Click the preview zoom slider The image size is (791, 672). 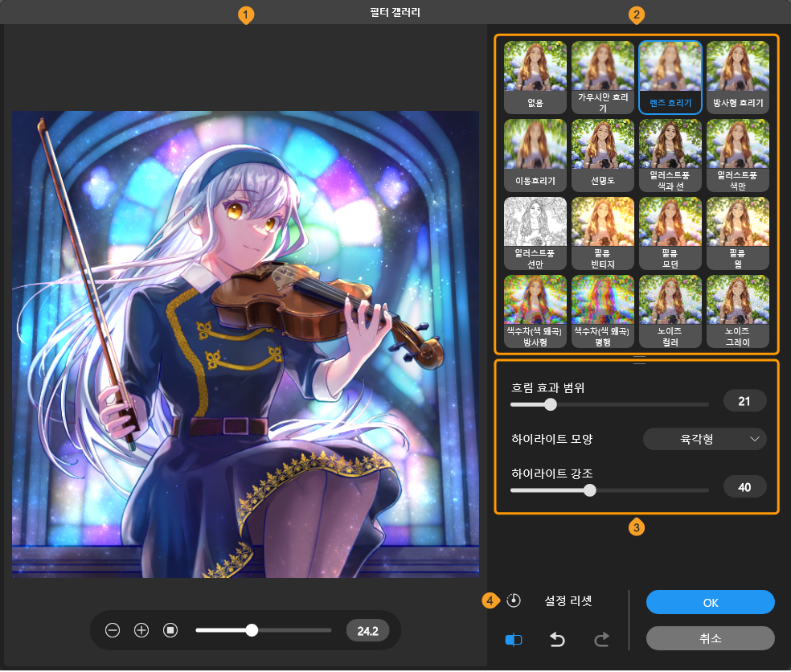coord(264,630)
